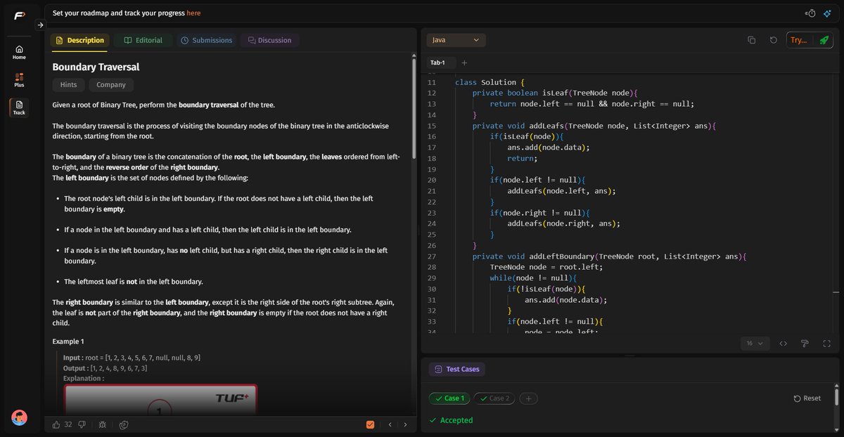Select test Case 2
Viewport: 844px width, 437px height.
[x=494, y=398]
